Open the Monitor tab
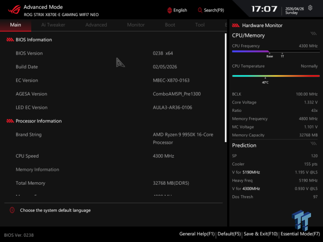 [x=136, y=25]
